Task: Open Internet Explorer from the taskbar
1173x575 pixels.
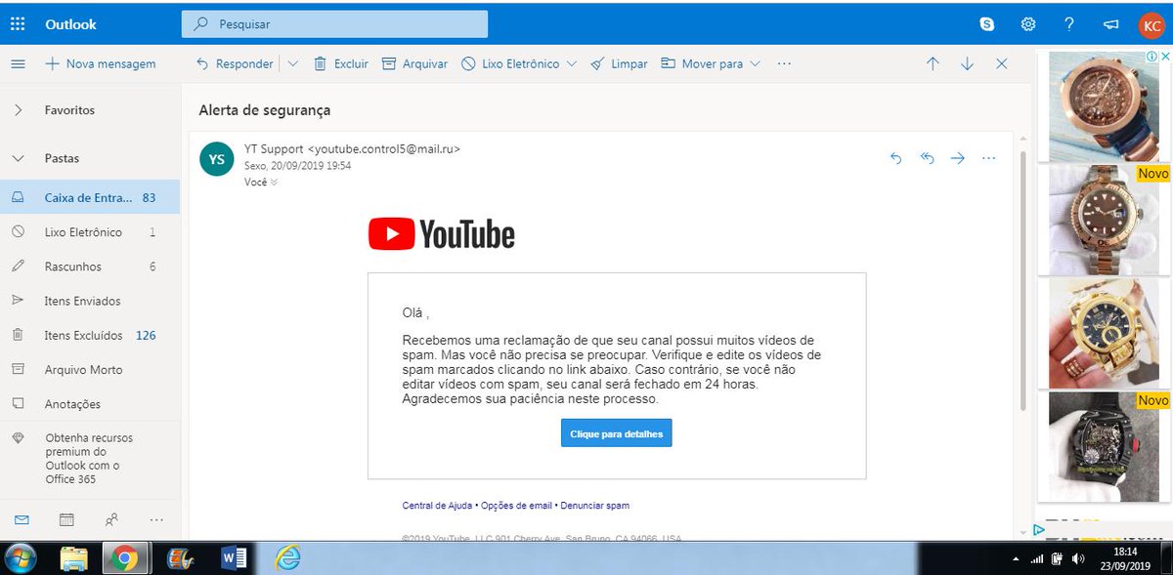Action: (x=287, y=557)
